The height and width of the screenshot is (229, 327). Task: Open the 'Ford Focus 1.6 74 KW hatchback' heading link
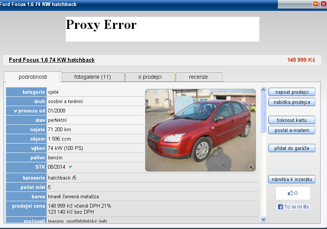click(52, 60)
